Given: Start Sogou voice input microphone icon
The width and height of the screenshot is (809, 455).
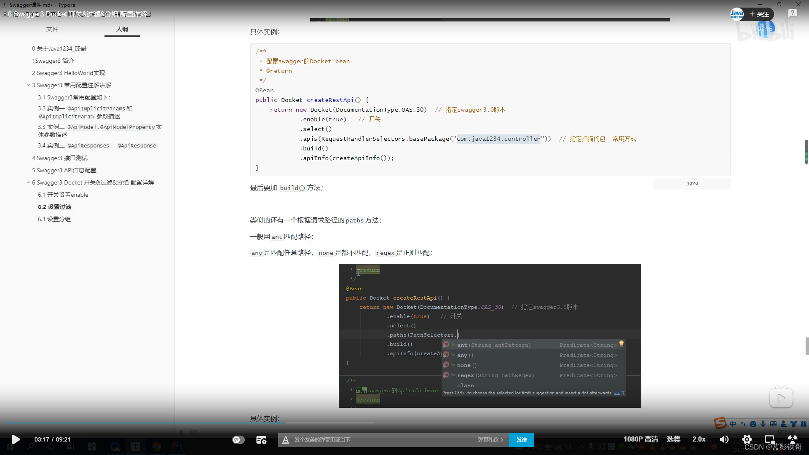Looking at the screenshot, I should point(763,424).
